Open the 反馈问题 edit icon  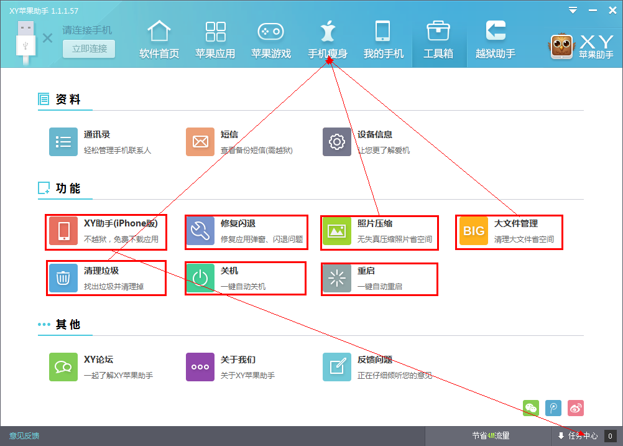click(x=337, y=367)
